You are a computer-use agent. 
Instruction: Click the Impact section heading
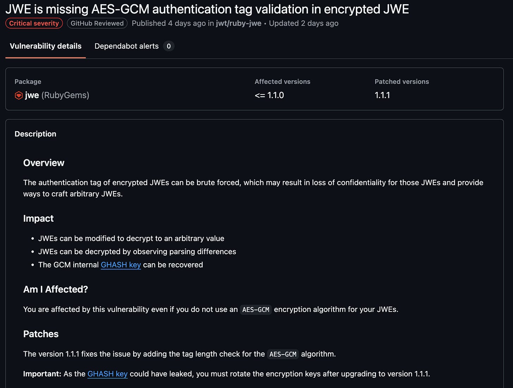(38, 218)
